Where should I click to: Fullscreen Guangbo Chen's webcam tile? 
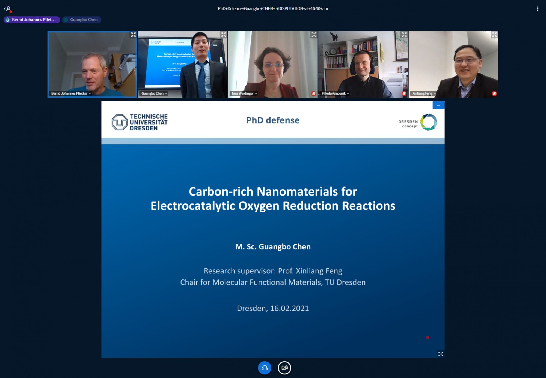224,35
